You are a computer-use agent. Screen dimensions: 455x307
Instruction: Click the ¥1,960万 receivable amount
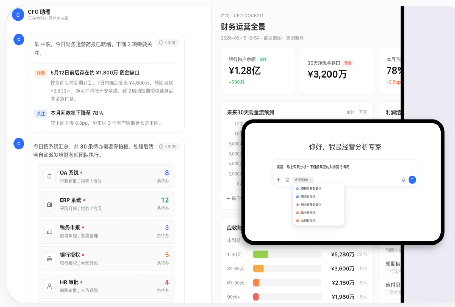pyautogui.click(x=343, y=297)
